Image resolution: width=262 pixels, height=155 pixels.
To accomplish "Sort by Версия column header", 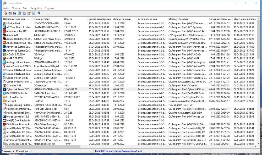I will click(x=75, y=19).
